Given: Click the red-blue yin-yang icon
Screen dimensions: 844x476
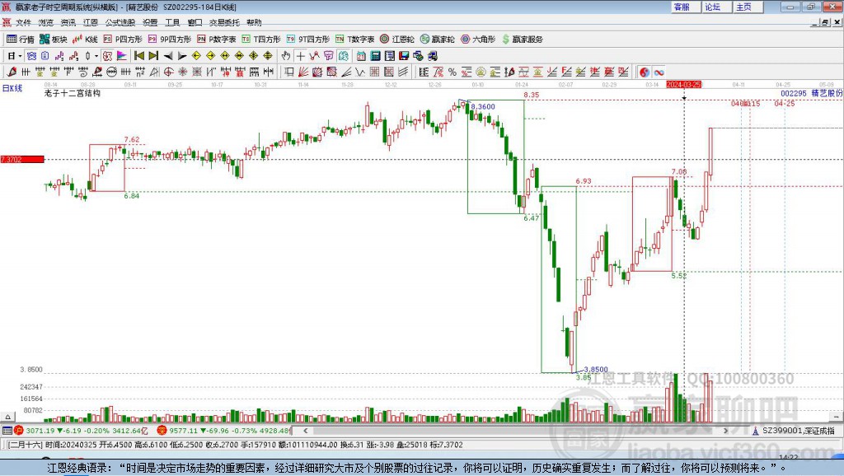Looking at the screenshot, I should (x=645, y=72).
